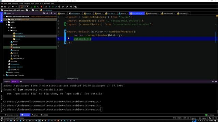
Task: Expand the public folder
Action: point(6,22)
